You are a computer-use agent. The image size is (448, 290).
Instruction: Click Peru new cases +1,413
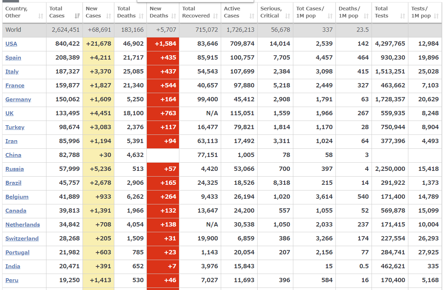click(100, 280)
